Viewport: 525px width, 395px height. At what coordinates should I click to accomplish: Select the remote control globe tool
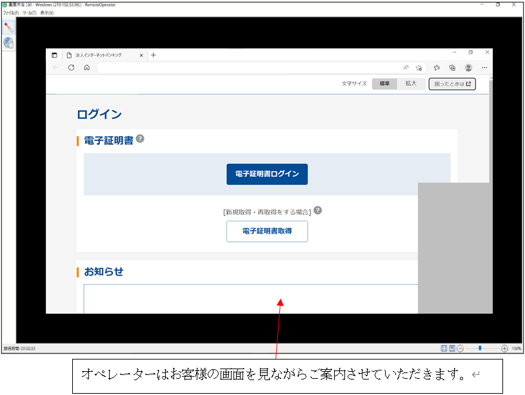click(8, 43)
